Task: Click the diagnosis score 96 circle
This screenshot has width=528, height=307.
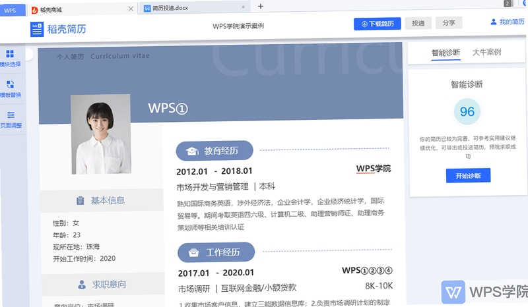Action: pyautogui.click(x=467, y=111)
